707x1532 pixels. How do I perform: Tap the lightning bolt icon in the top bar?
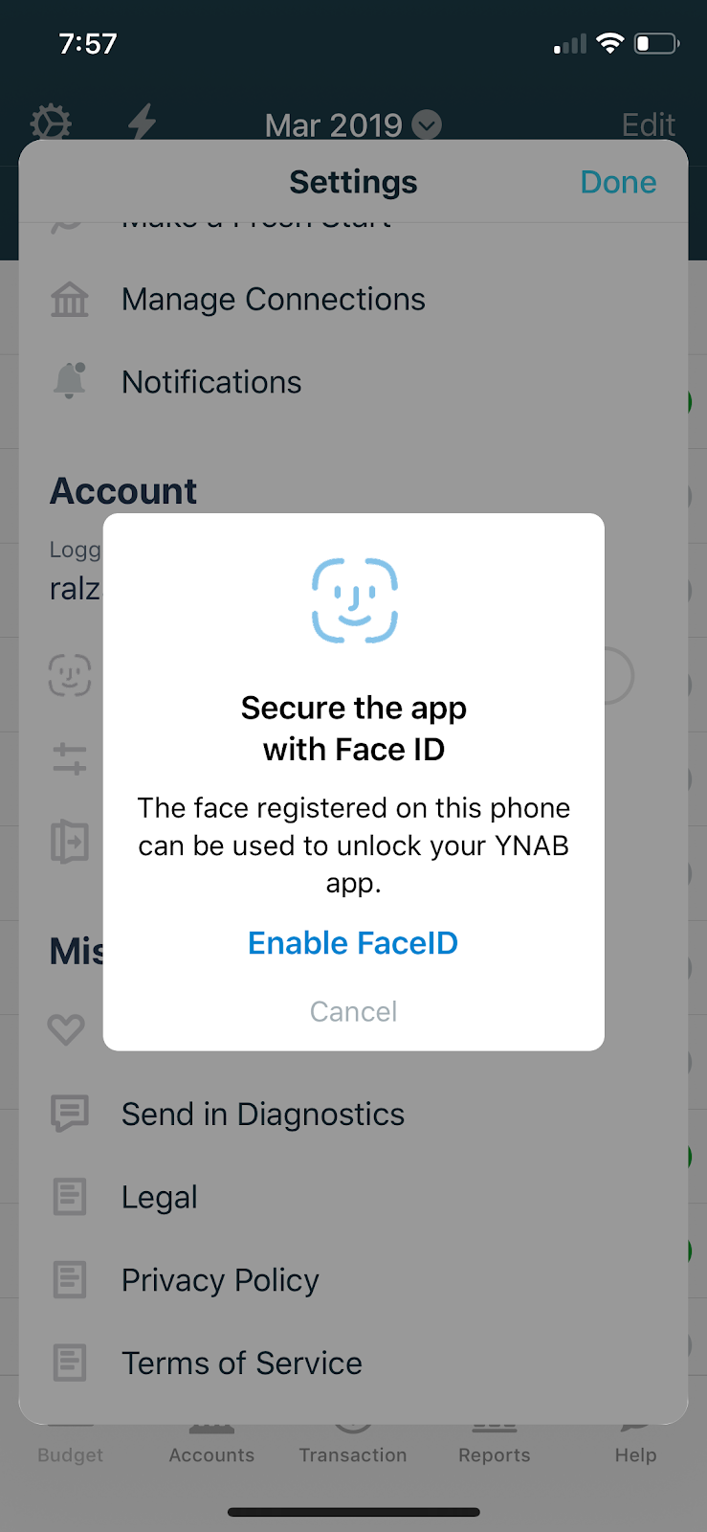143,123
